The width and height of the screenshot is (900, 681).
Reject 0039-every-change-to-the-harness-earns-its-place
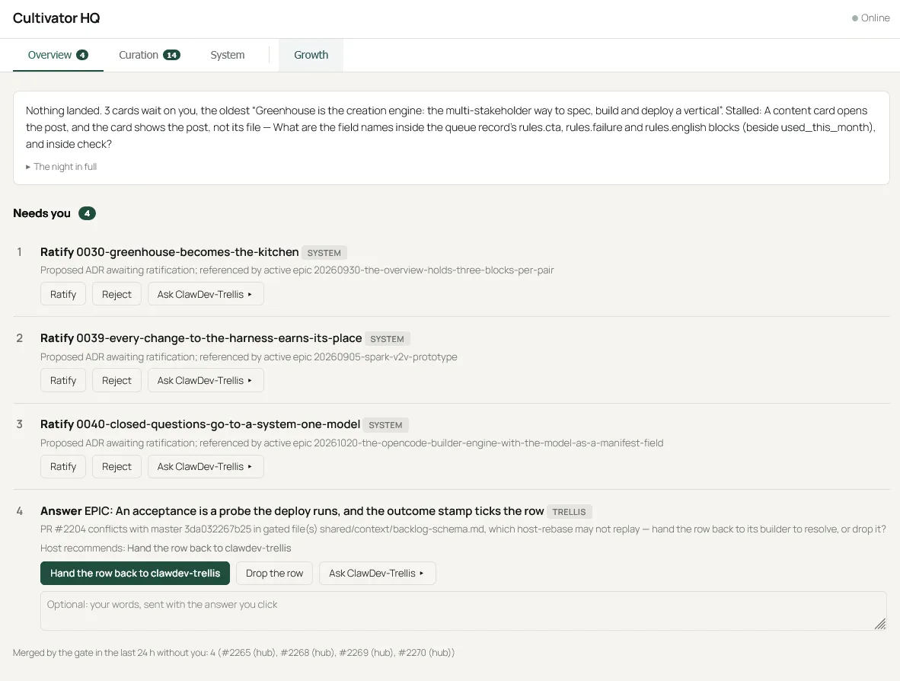tap(116, 380)
